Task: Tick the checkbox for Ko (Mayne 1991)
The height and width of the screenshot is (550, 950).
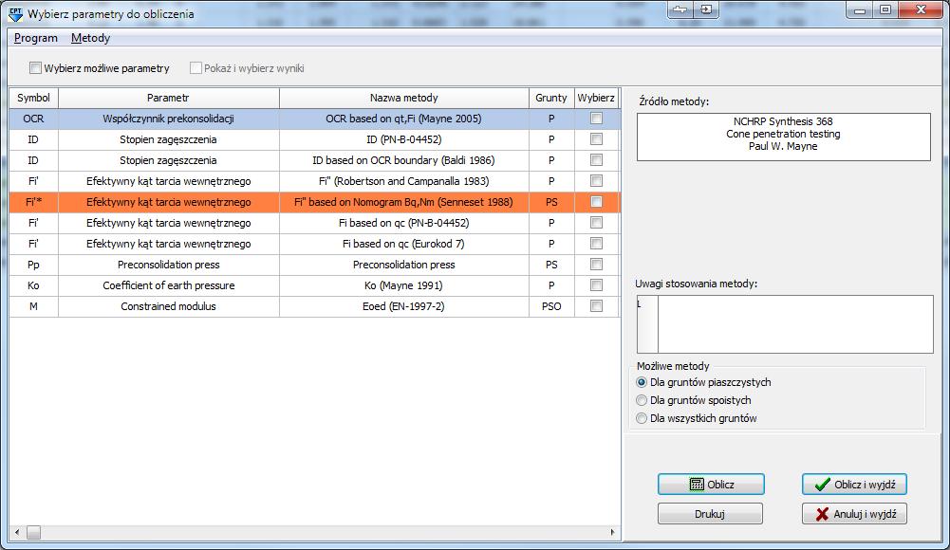Action: (596, 285)
